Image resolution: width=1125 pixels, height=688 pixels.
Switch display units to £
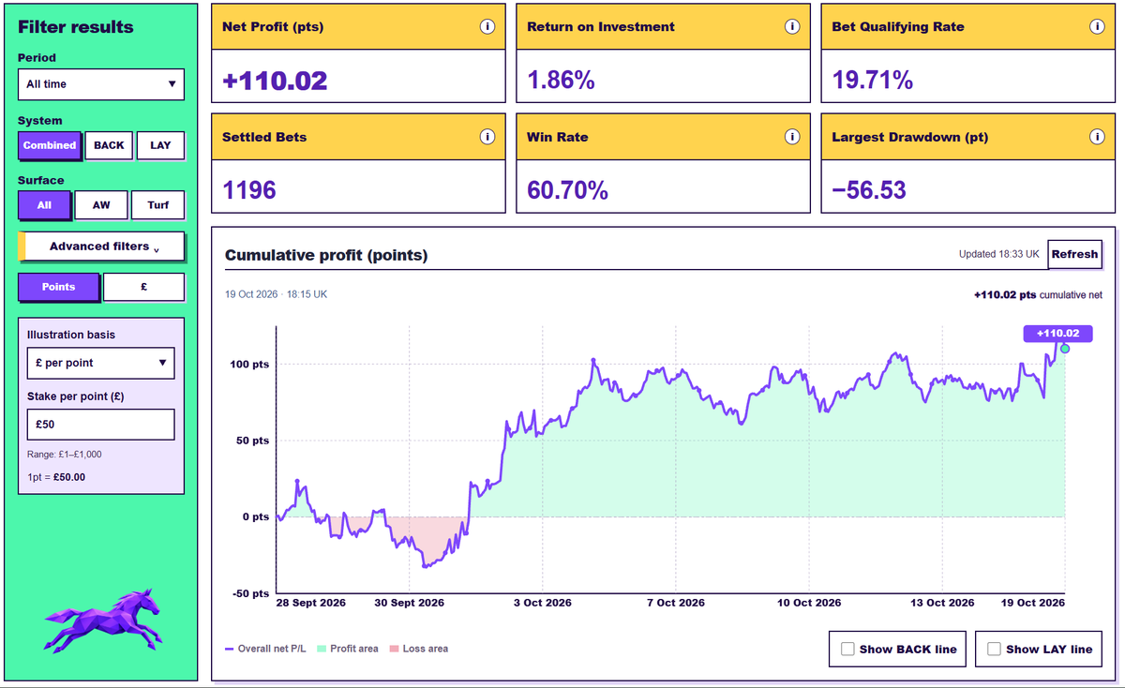(143, 287)
